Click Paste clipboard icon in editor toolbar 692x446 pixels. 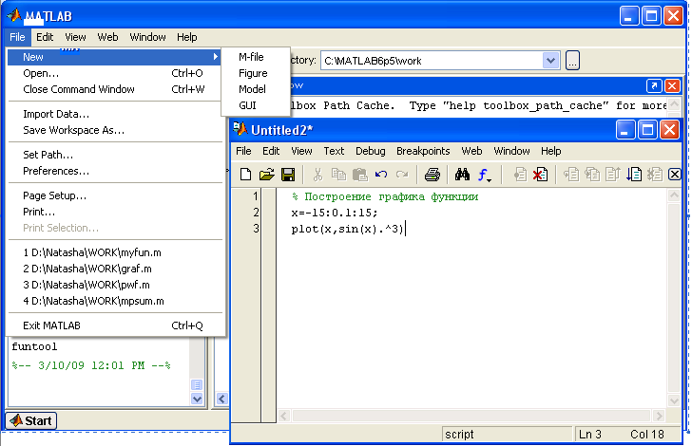[x=359, y=175]
